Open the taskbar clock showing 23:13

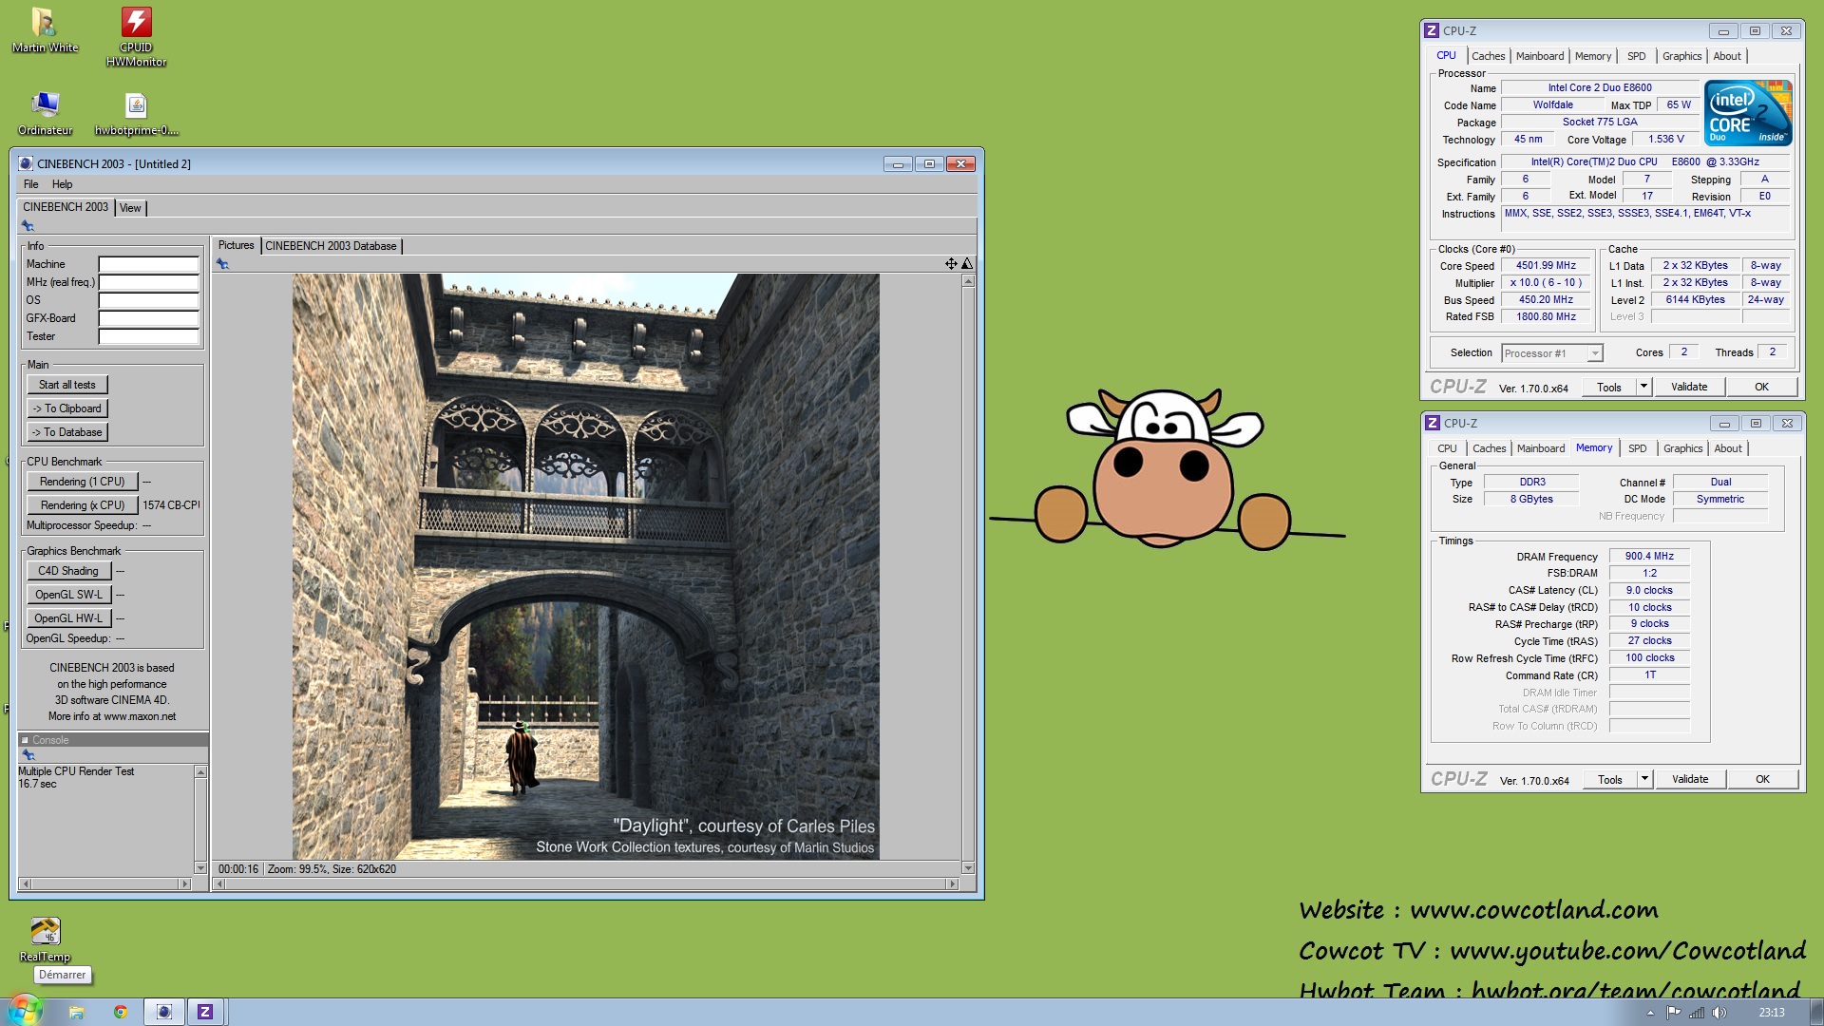[1772, 1013]
